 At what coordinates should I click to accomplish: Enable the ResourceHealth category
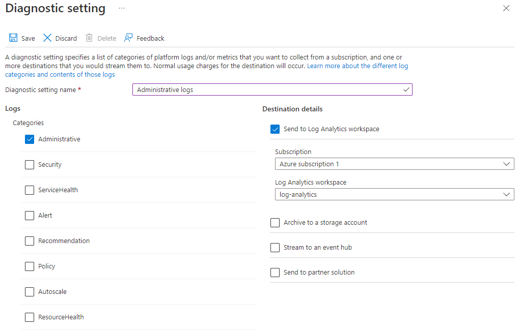click(x=30, y=317)
